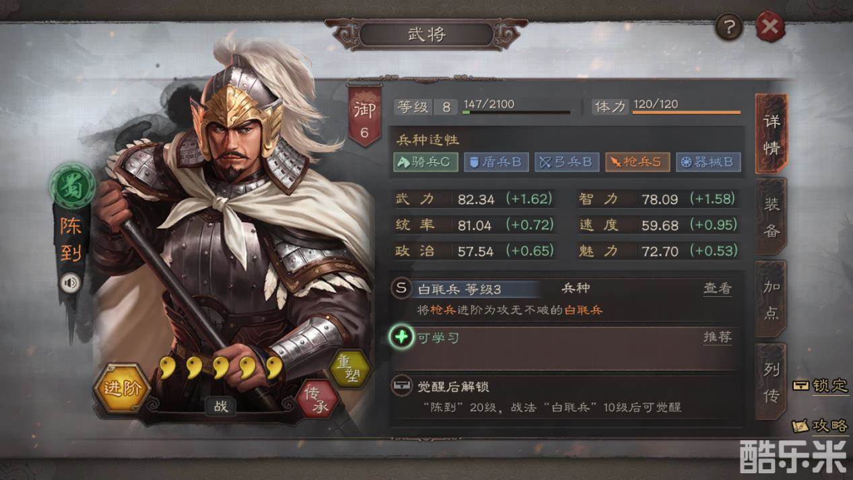The width and height of the screenshot is (853, 480).
Task: Select 枪兵S troop aptitude
Action: coord(638,162)
